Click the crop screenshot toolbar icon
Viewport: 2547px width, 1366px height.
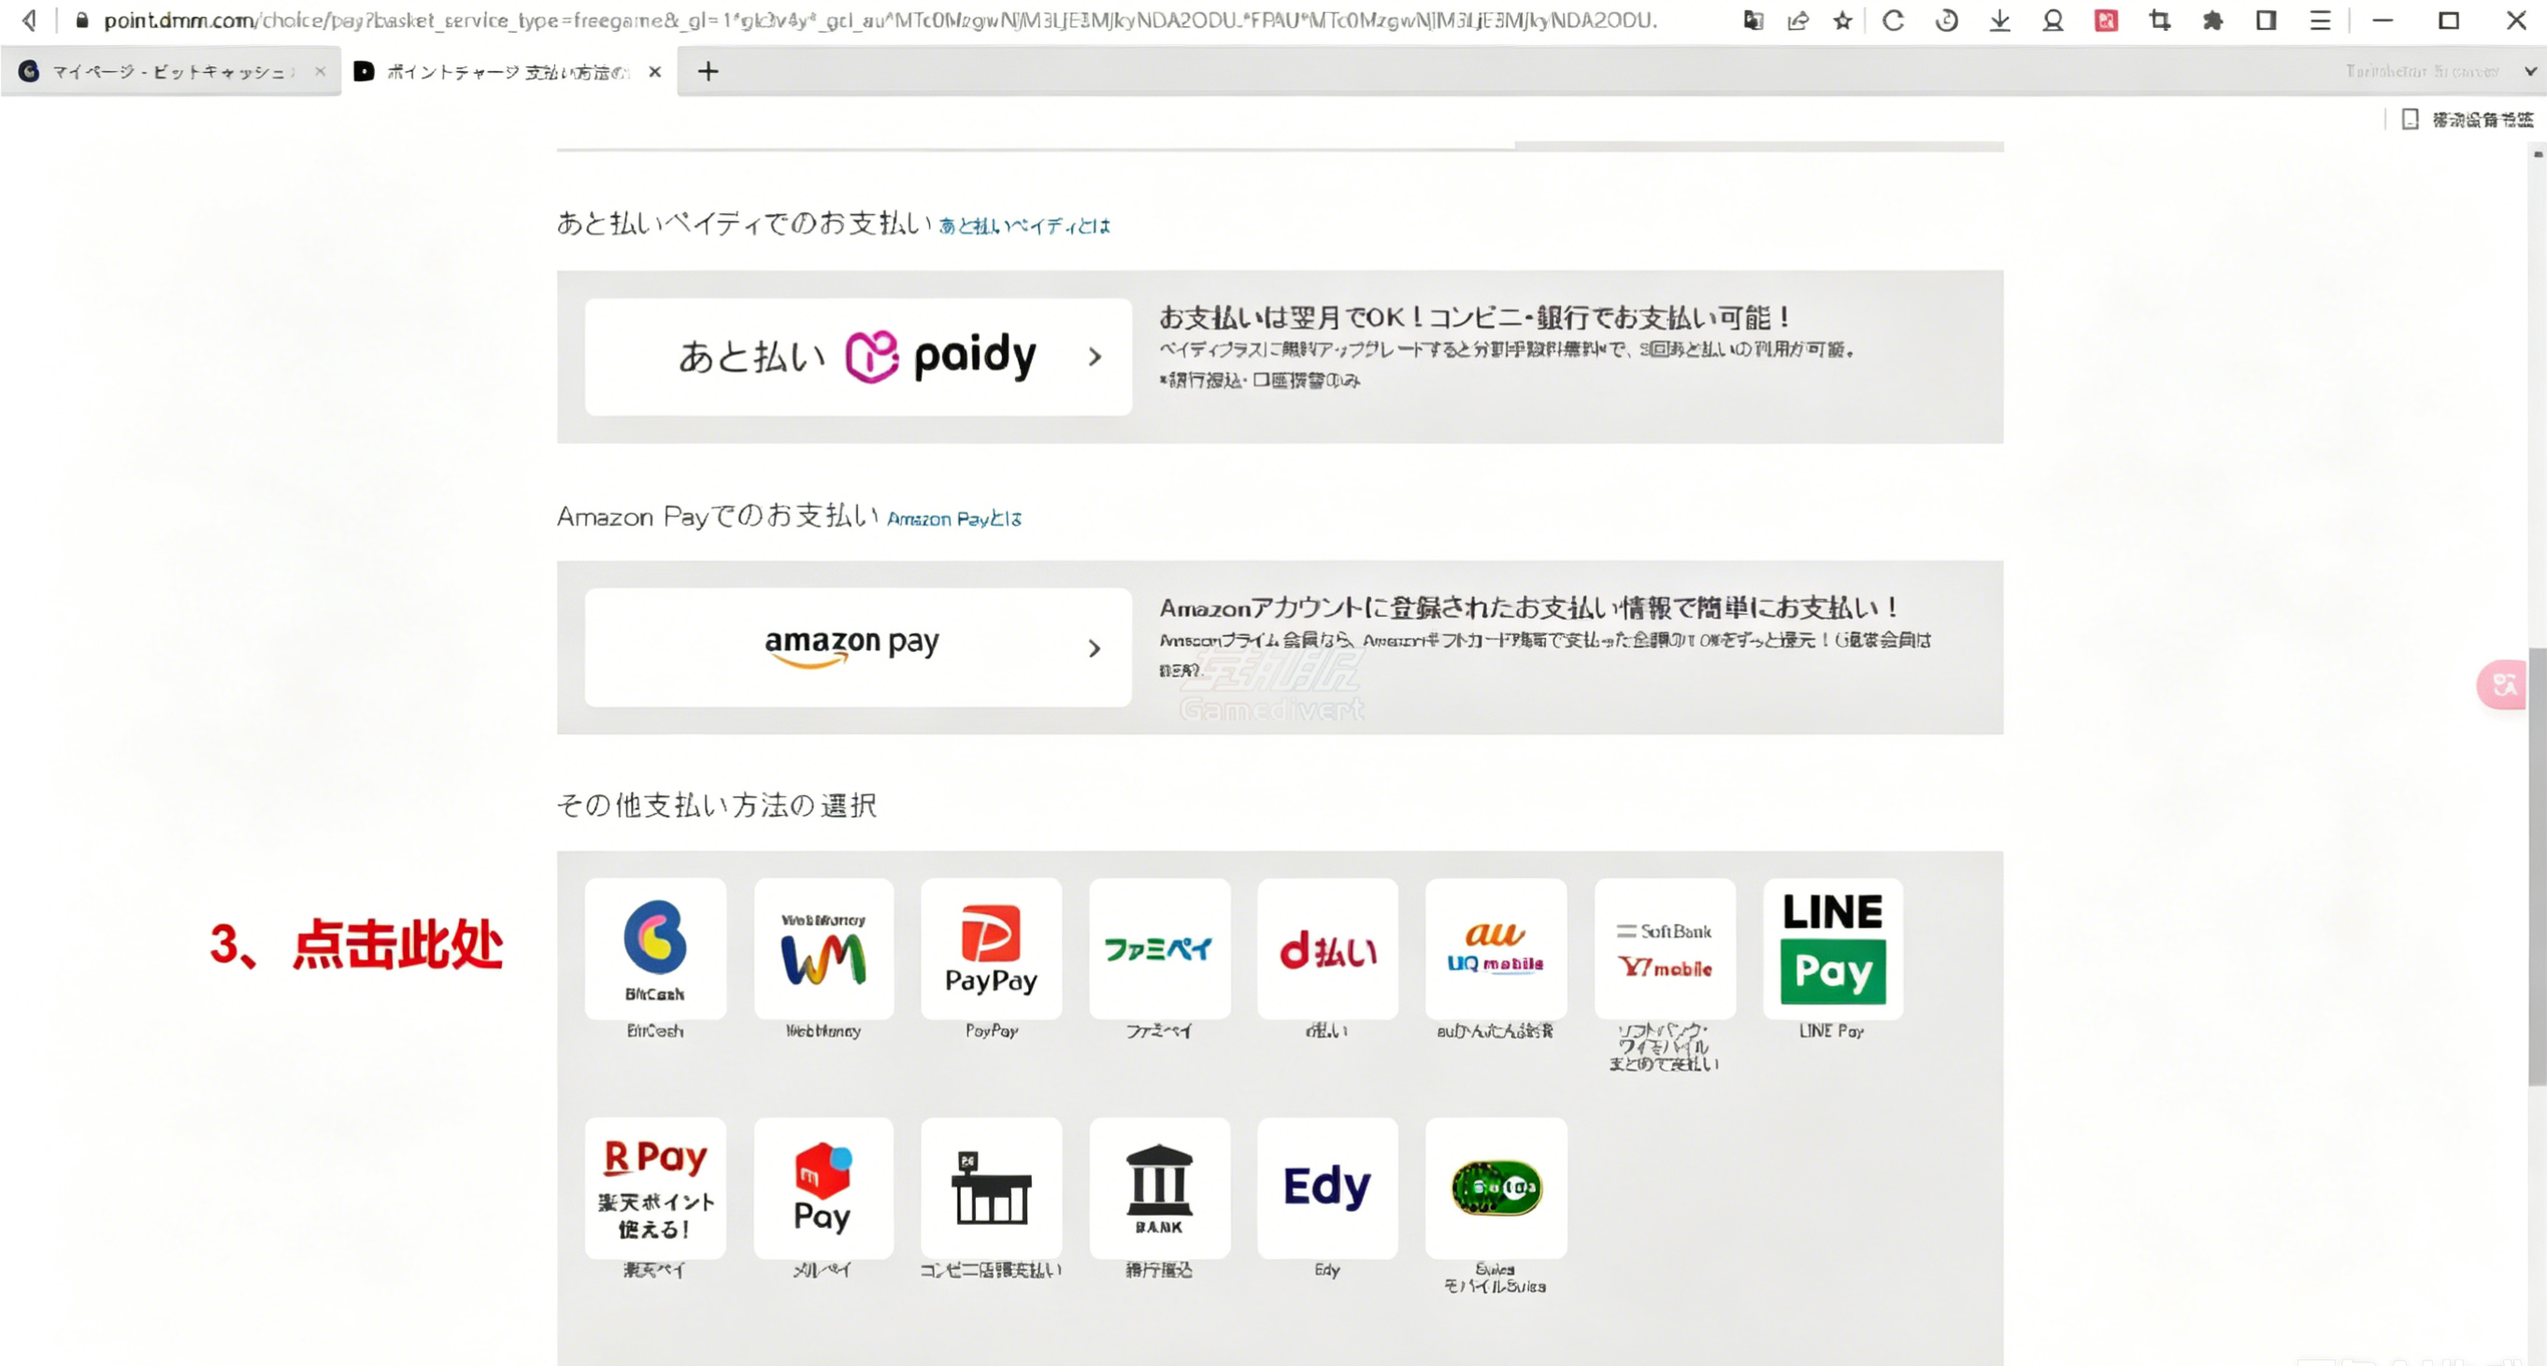pos(2159,20)
